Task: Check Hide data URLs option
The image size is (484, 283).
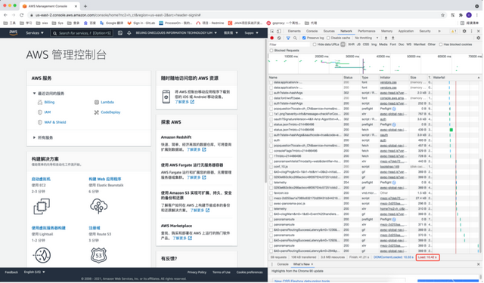Action: point(315,45)
